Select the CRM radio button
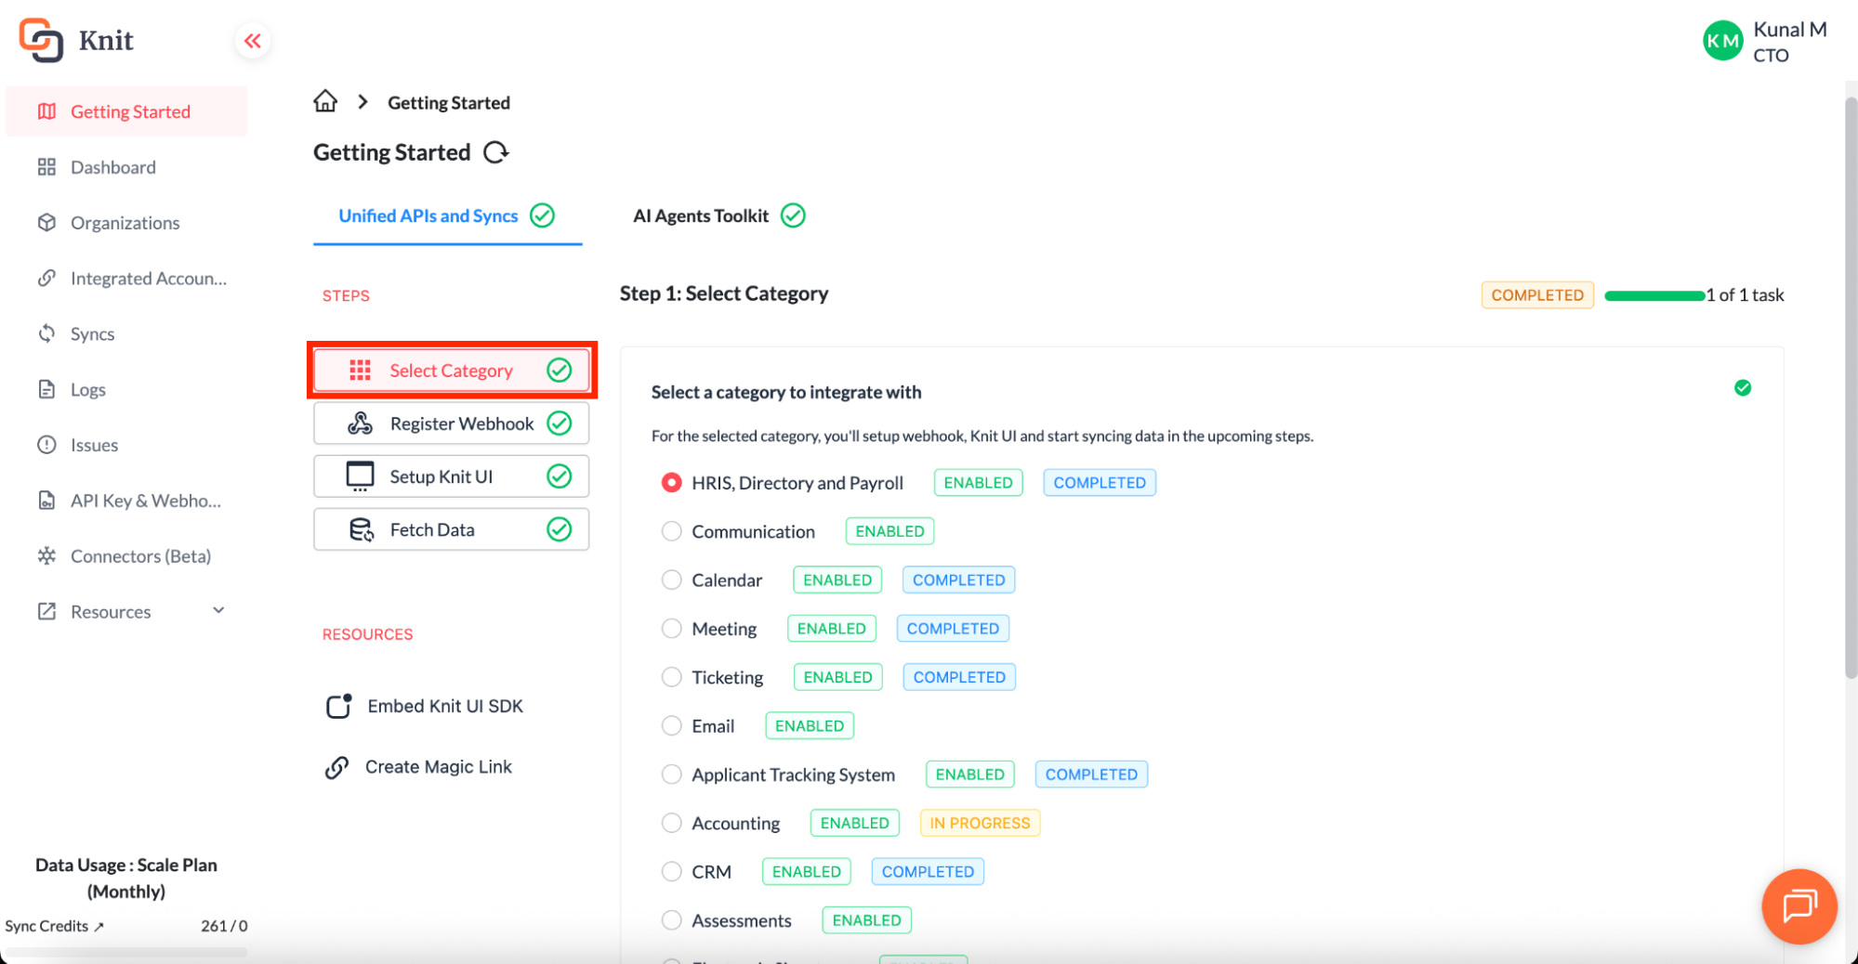The height and width of the screenshot is (964, 1858). click(671, 871)
